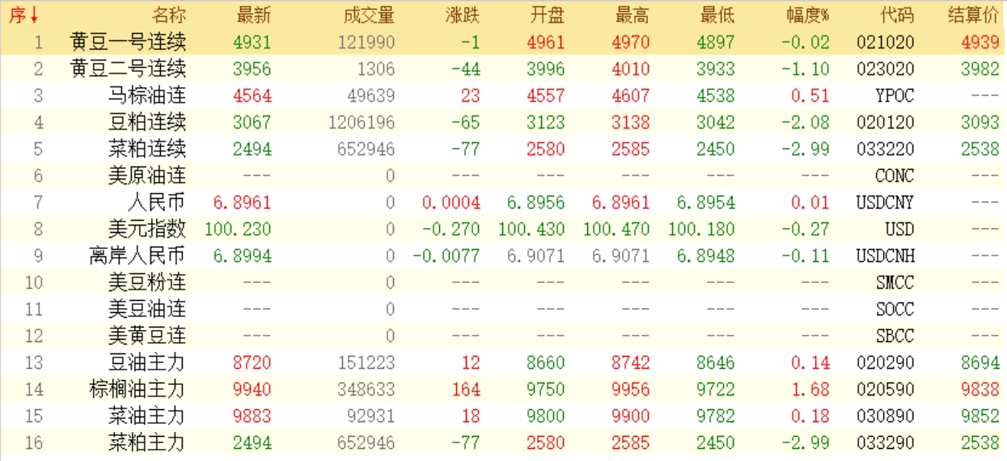The width and height of the screenshot is (1007, 461).
Task: Click the 代码 column header
Action: tap(896, 15)
